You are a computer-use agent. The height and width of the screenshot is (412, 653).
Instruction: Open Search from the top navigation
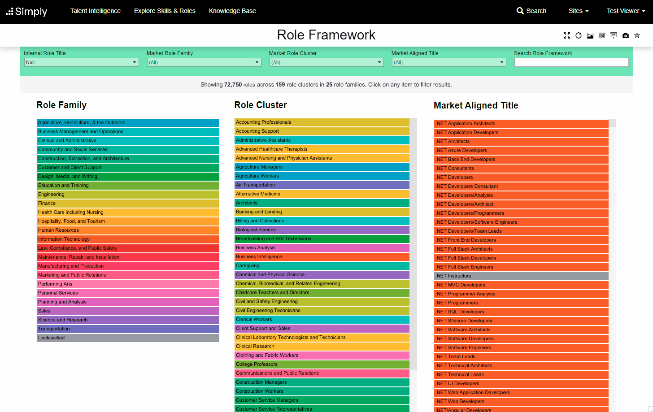tap(531, 11)
